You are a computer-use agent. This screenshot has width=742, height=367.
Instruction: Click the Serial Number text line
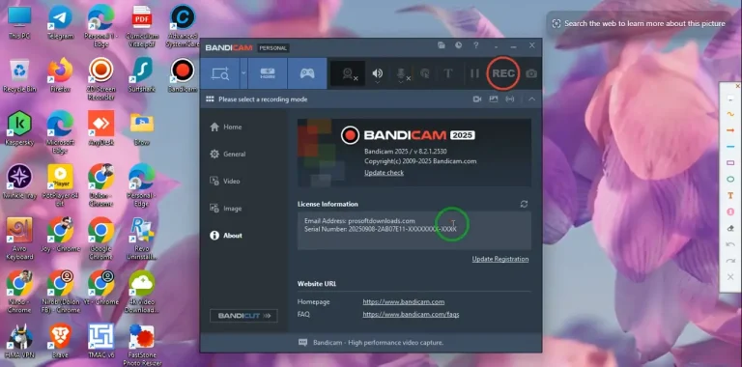pos(381,229)
